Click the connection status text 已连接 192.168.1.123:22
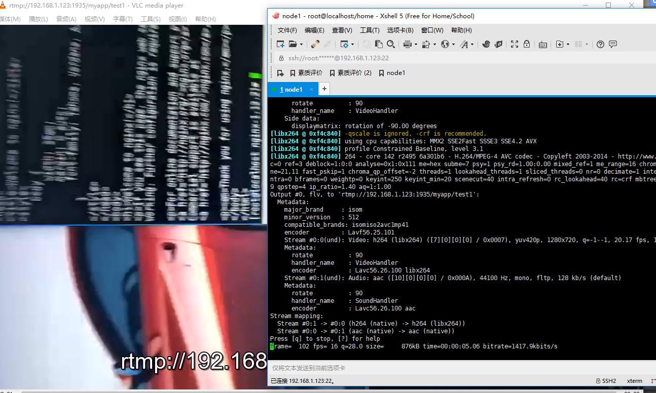 pyautogui.click(x=302, y=381)
